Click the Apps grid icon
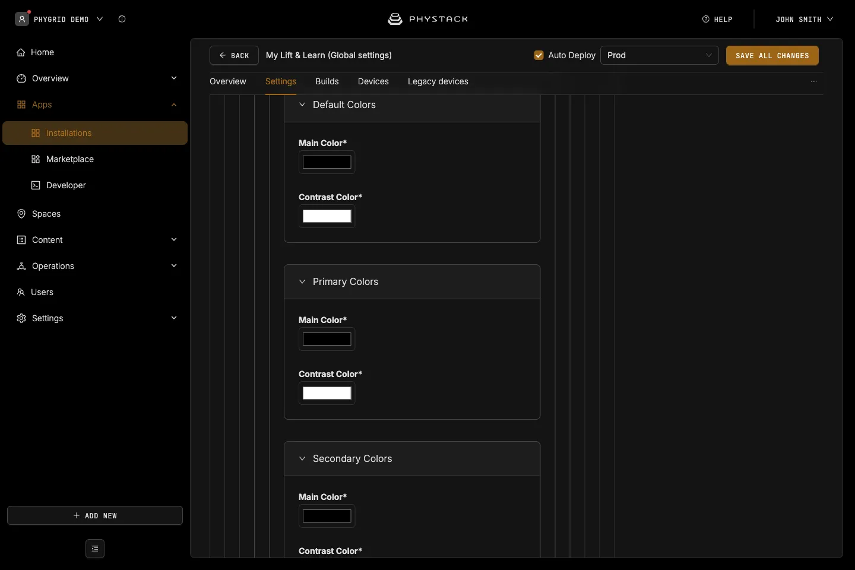This screenshot has height=570, width=855. 21,104
